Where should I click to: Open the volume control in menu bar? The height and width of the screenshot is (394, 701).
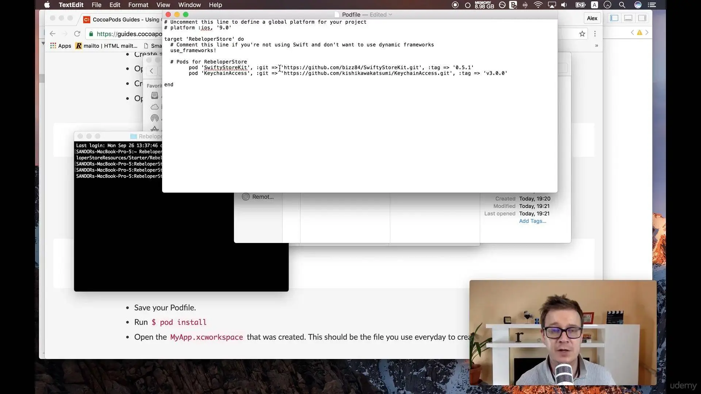pyautogui.click(x=564, y=5)
